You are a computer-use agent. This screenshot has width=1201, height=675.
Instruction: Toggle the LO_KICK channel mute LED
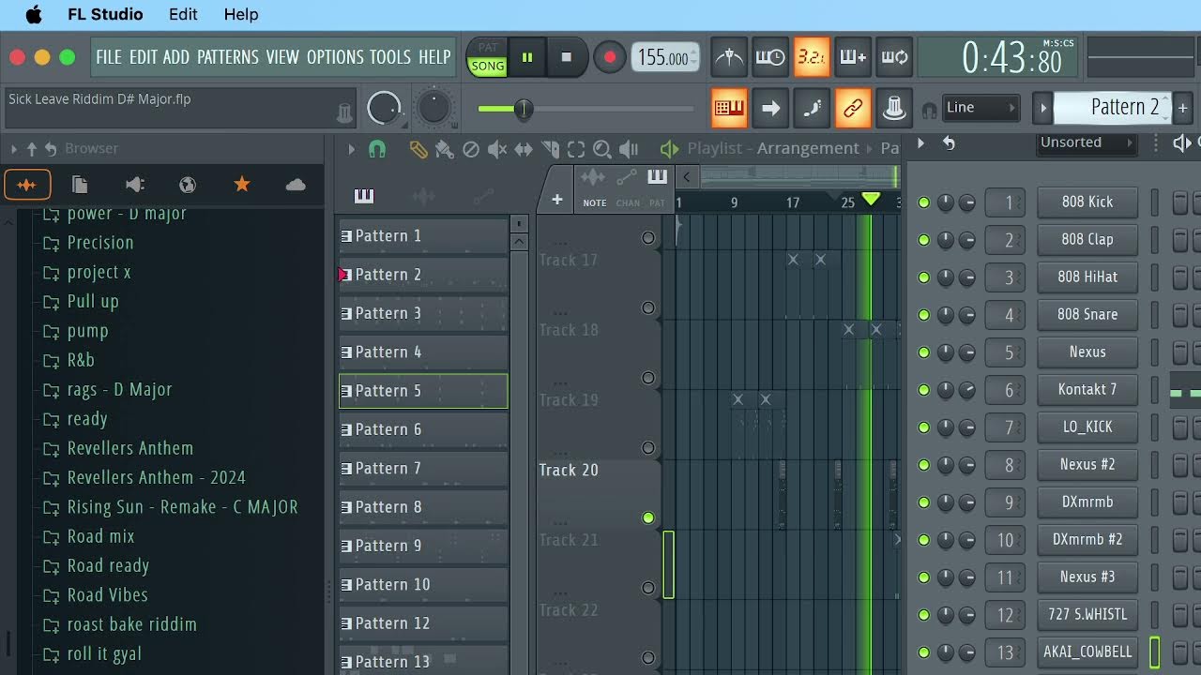tap(923, 427)
